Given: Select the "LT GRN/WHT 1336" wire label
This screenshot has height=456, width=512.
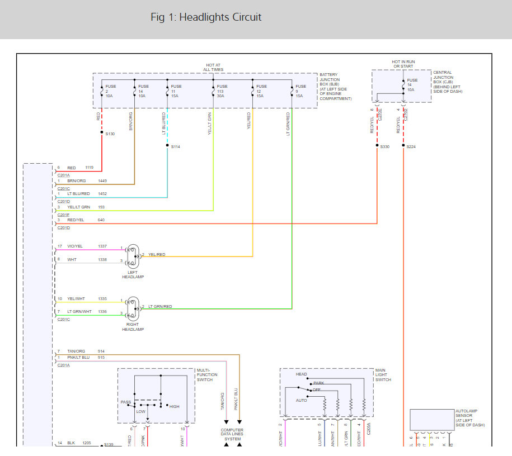Looking at the screenshot, I should 87,311.
